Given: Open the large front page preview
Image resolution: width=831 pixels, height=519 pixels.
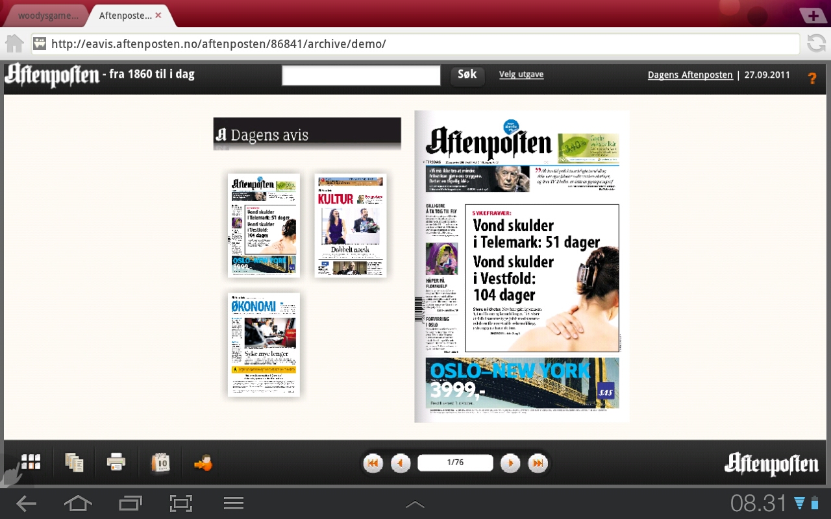Looking at the screenshot, I should [522, 266].
